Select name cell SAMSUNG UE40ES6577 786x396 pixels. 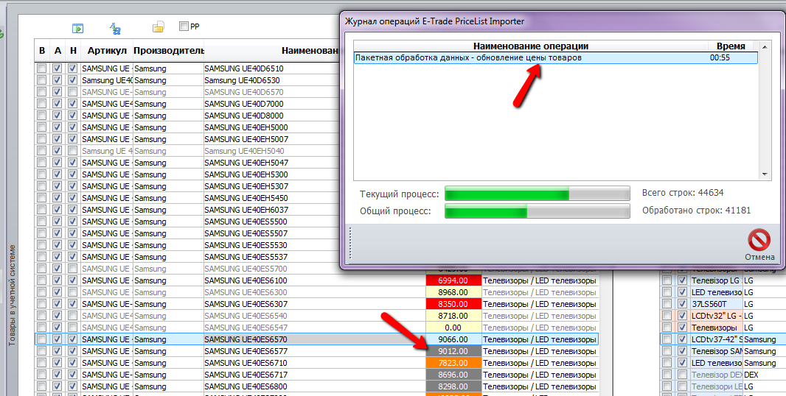pyautogui.click(x=315, y=351)
